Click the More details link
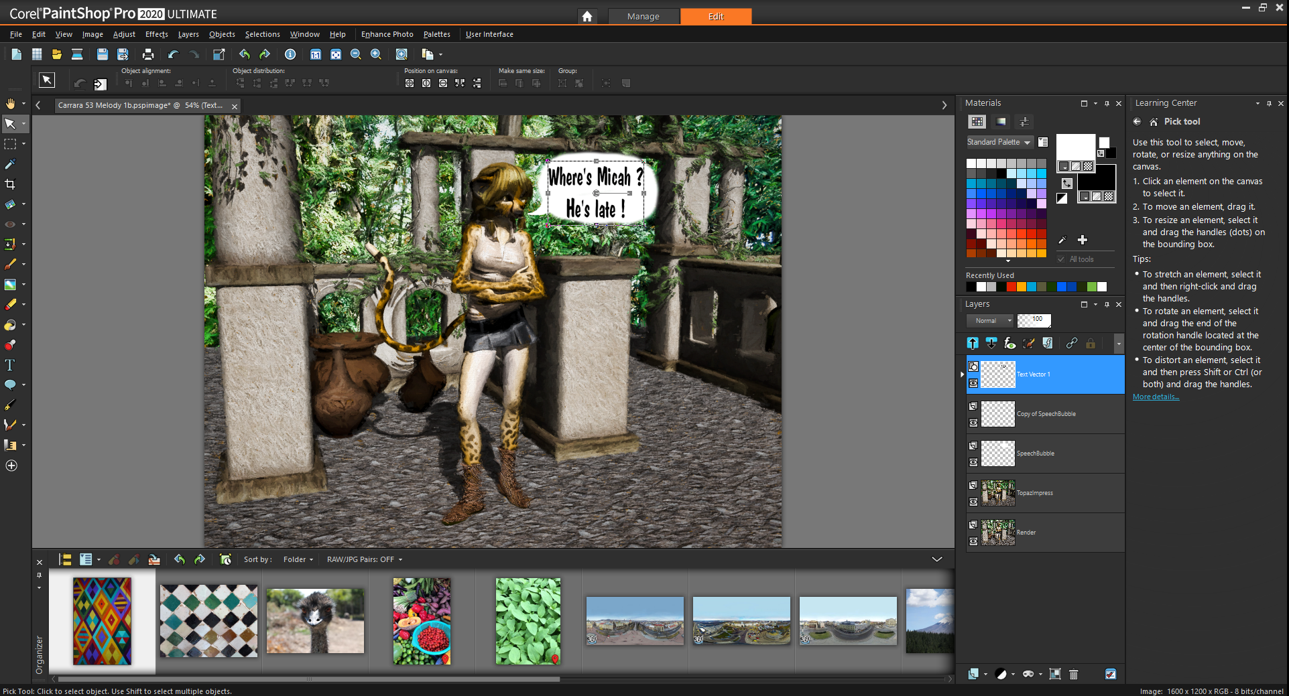This screenshot has height=696, width=1289. click(1156, 397)
